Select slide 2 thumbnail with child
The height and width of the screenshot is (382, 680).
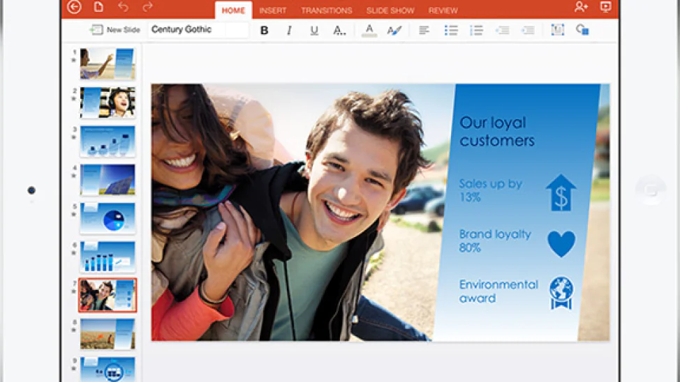[108, 102]
